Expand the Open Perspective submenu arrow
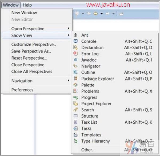 pos(69,28)
